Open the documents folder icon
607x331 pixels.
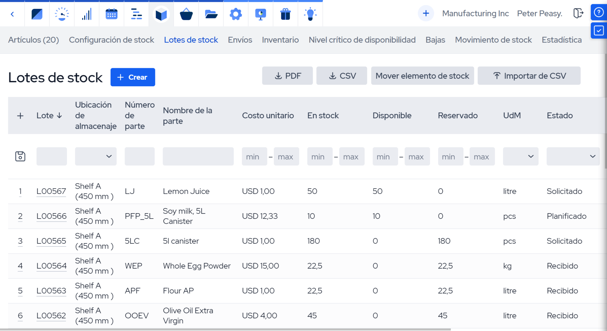(211, 14)
